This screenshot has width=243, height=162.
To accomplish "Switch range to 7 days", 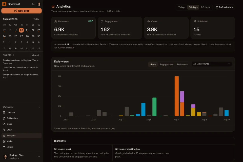I will coord(182,7).
